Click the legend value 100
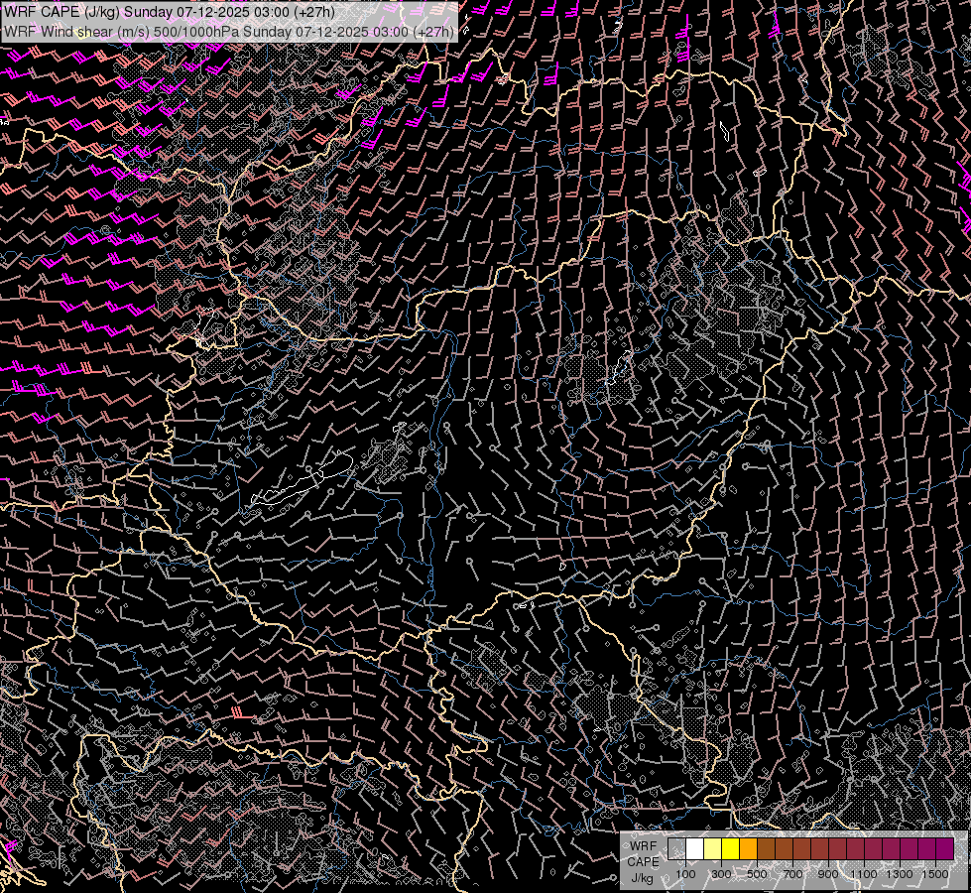The height and width of the screenshot is (893, 971). coord(685,874)
